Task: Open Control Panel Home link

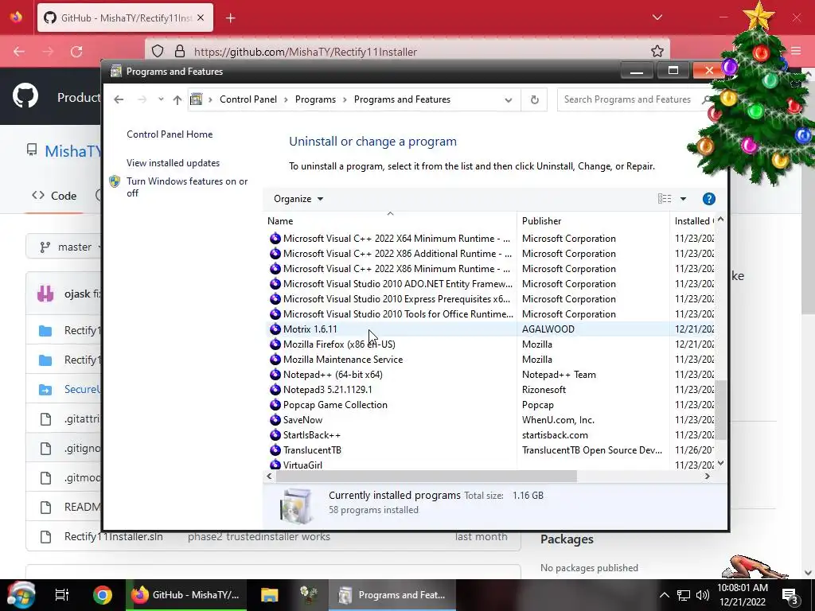Action: [170, 134]
